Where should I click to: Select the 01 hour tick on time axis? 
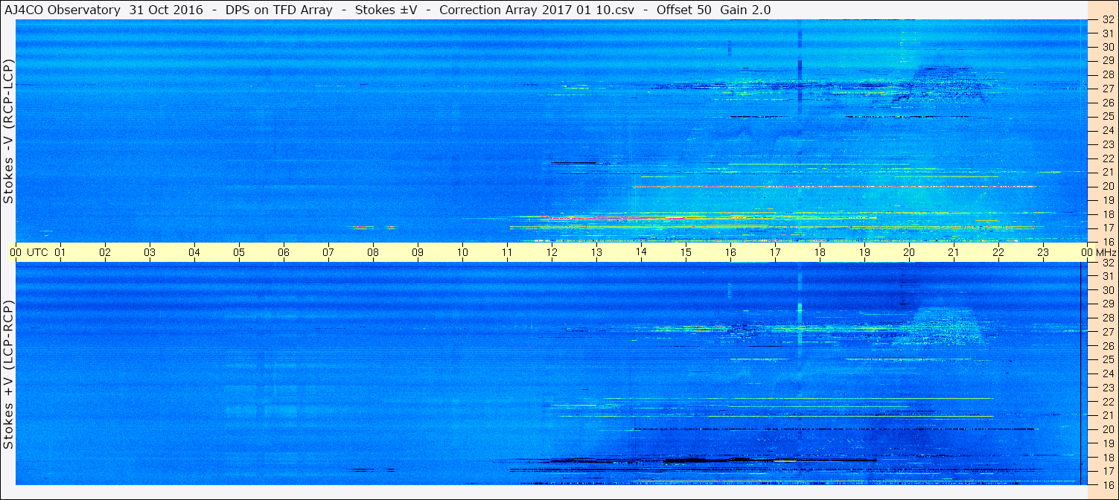[60, 252]
